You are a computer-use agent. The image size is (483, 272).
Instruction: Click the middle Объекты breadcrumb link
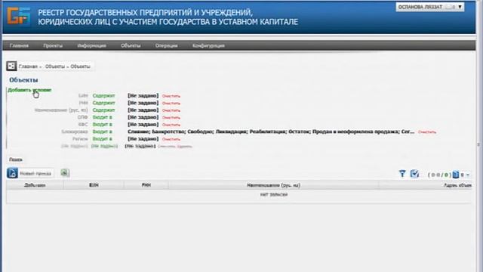(55, 66)
